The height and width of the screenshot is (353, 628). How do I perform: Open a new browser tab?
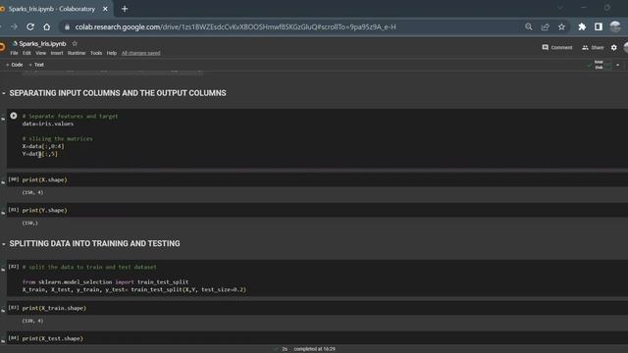[125, 9]
